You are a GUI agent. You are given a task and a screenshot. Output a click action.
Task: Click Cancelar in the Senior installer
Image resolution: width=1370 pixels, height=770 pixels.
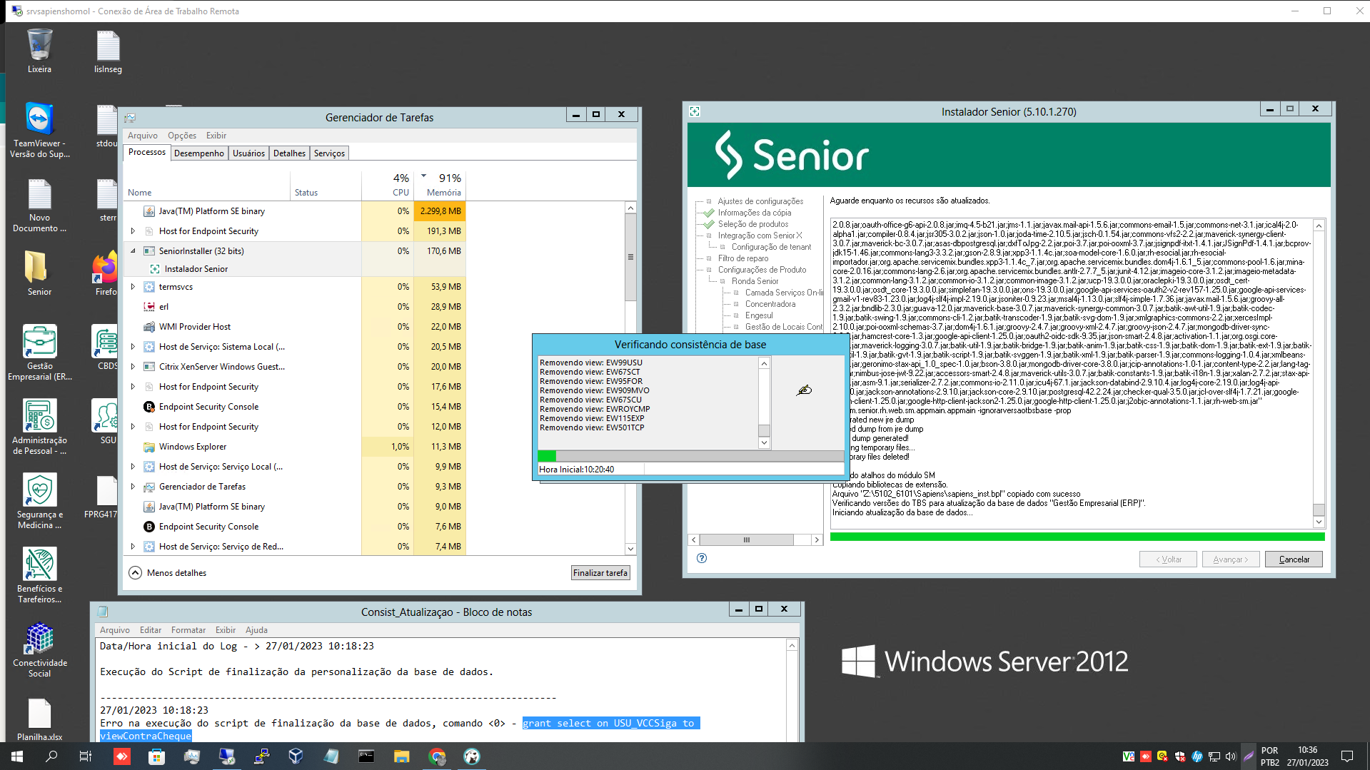click(1294, 559)
